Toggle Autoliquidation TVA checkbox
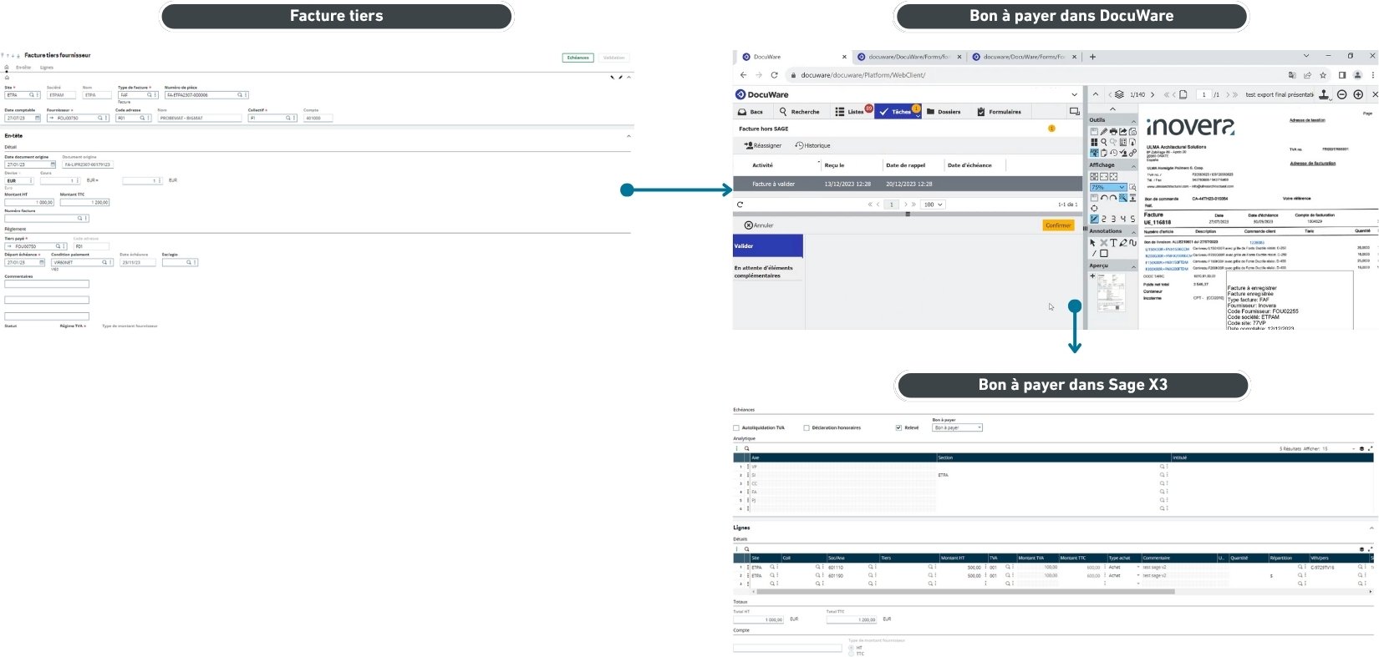This screenshot has height=657, width=1379. tap(736, 427)
